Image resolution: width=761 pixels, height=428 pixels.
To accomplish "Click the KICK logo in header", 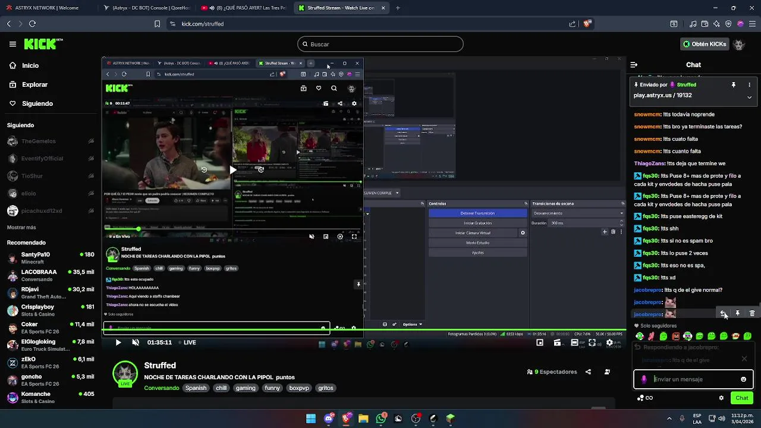I will [x=43, y=44].
